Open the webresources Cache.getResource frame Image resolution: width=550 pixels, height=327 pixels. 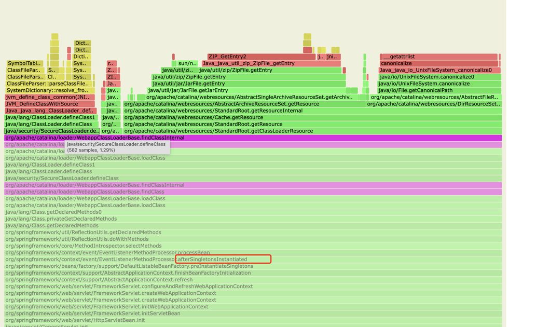tap(311, 117)
